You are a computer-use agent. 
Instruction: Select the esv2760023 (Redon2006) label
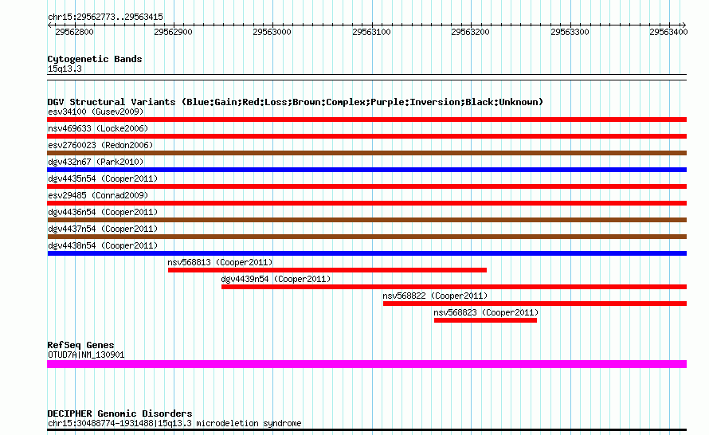tap(100, 145)
